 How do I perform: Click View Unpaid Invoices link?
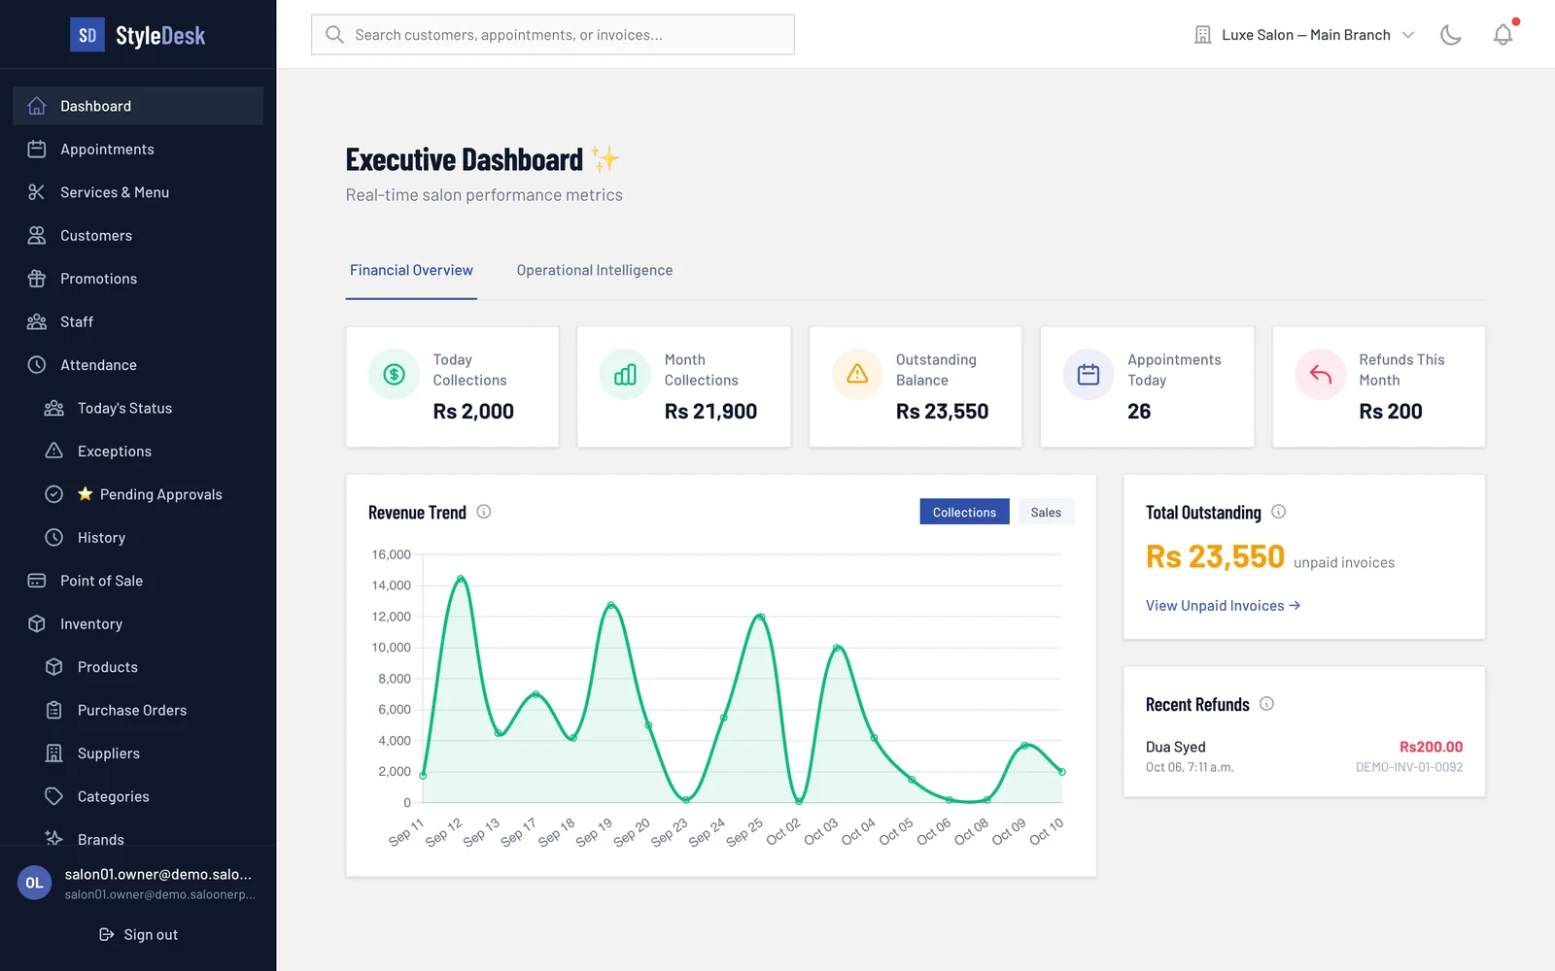tap(1223, 606)
